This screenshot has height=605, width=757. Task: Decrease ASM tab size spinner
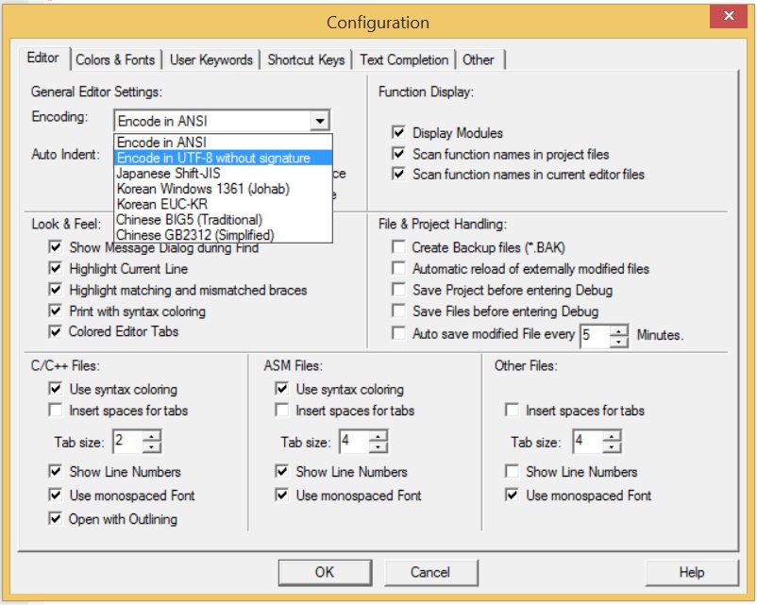(378, 447)
